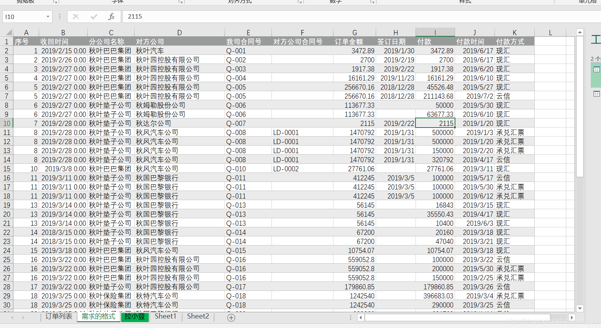
Task: Click the 收回时间 header cell
Action: pyautogui.click(x=63, y=41)
